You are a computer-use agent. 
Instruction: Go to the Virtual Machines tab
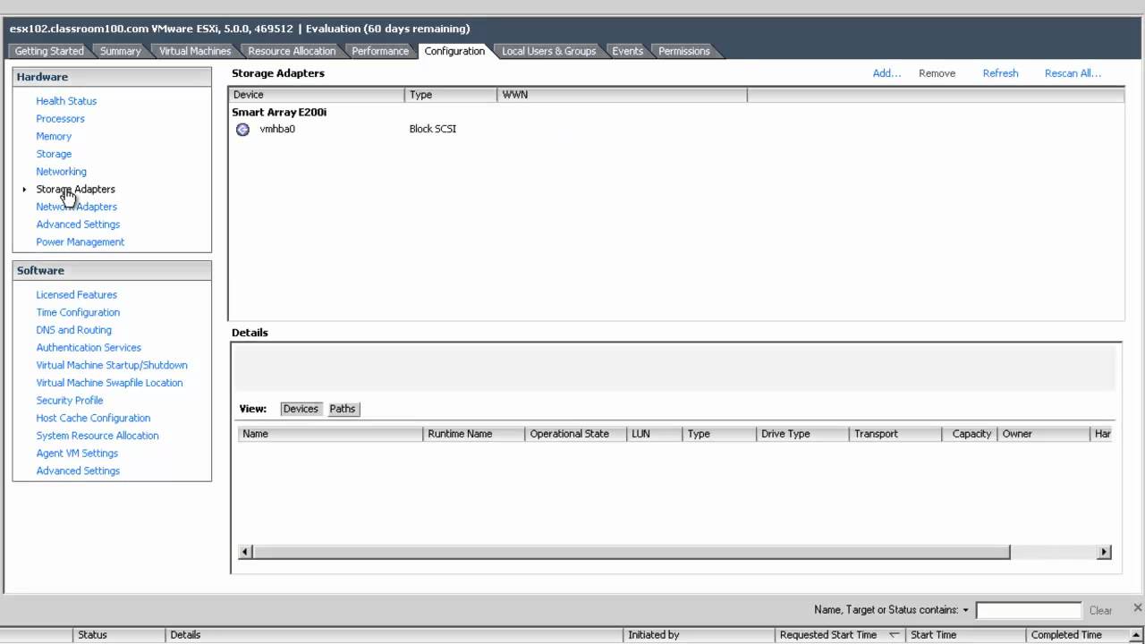(195, 51)
